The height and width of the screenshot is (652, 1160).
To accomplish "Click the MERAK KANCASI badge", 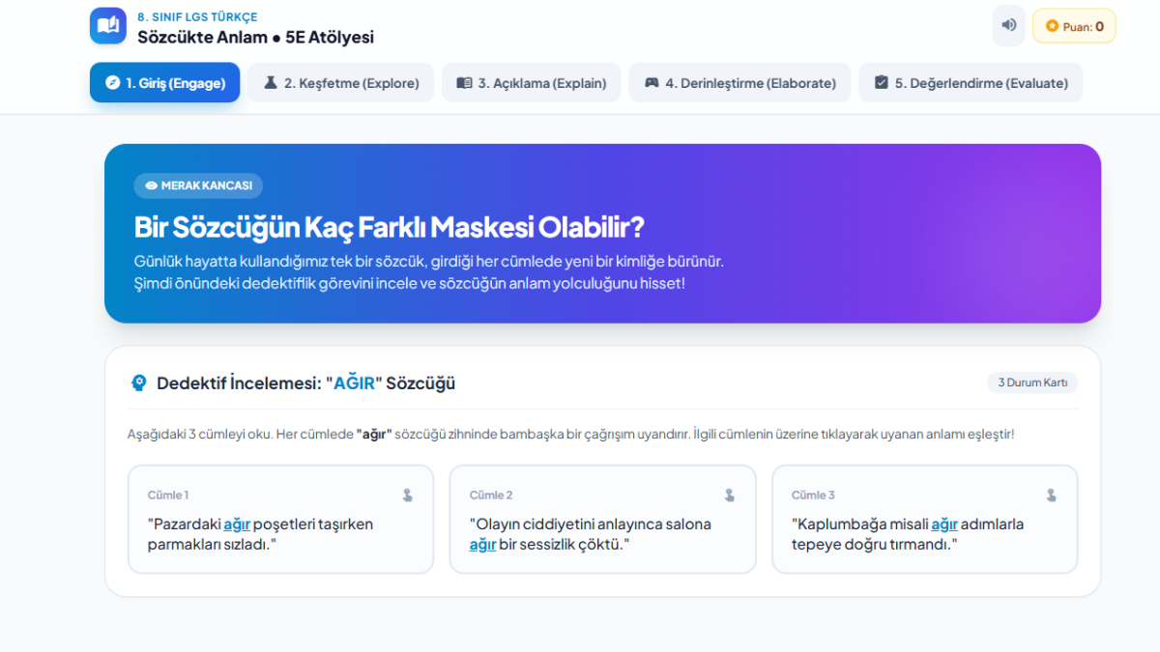I will click(198, 185).
